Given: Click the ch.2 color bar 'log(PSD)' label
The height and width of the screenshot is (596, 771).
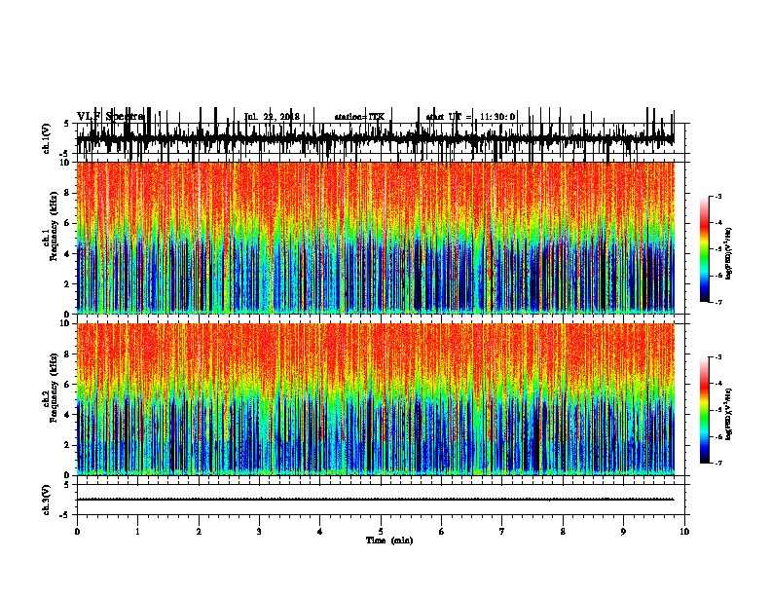Looking at the screenshot, I should (x=728, y=414).
